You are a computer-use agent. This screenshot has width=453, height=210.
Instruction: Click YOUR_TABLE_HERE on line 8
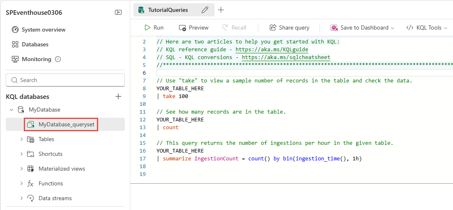180,88
